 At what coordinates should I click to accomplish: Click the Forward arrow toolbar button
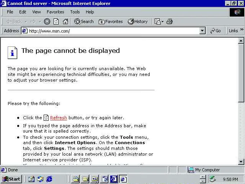pos(33,21)
